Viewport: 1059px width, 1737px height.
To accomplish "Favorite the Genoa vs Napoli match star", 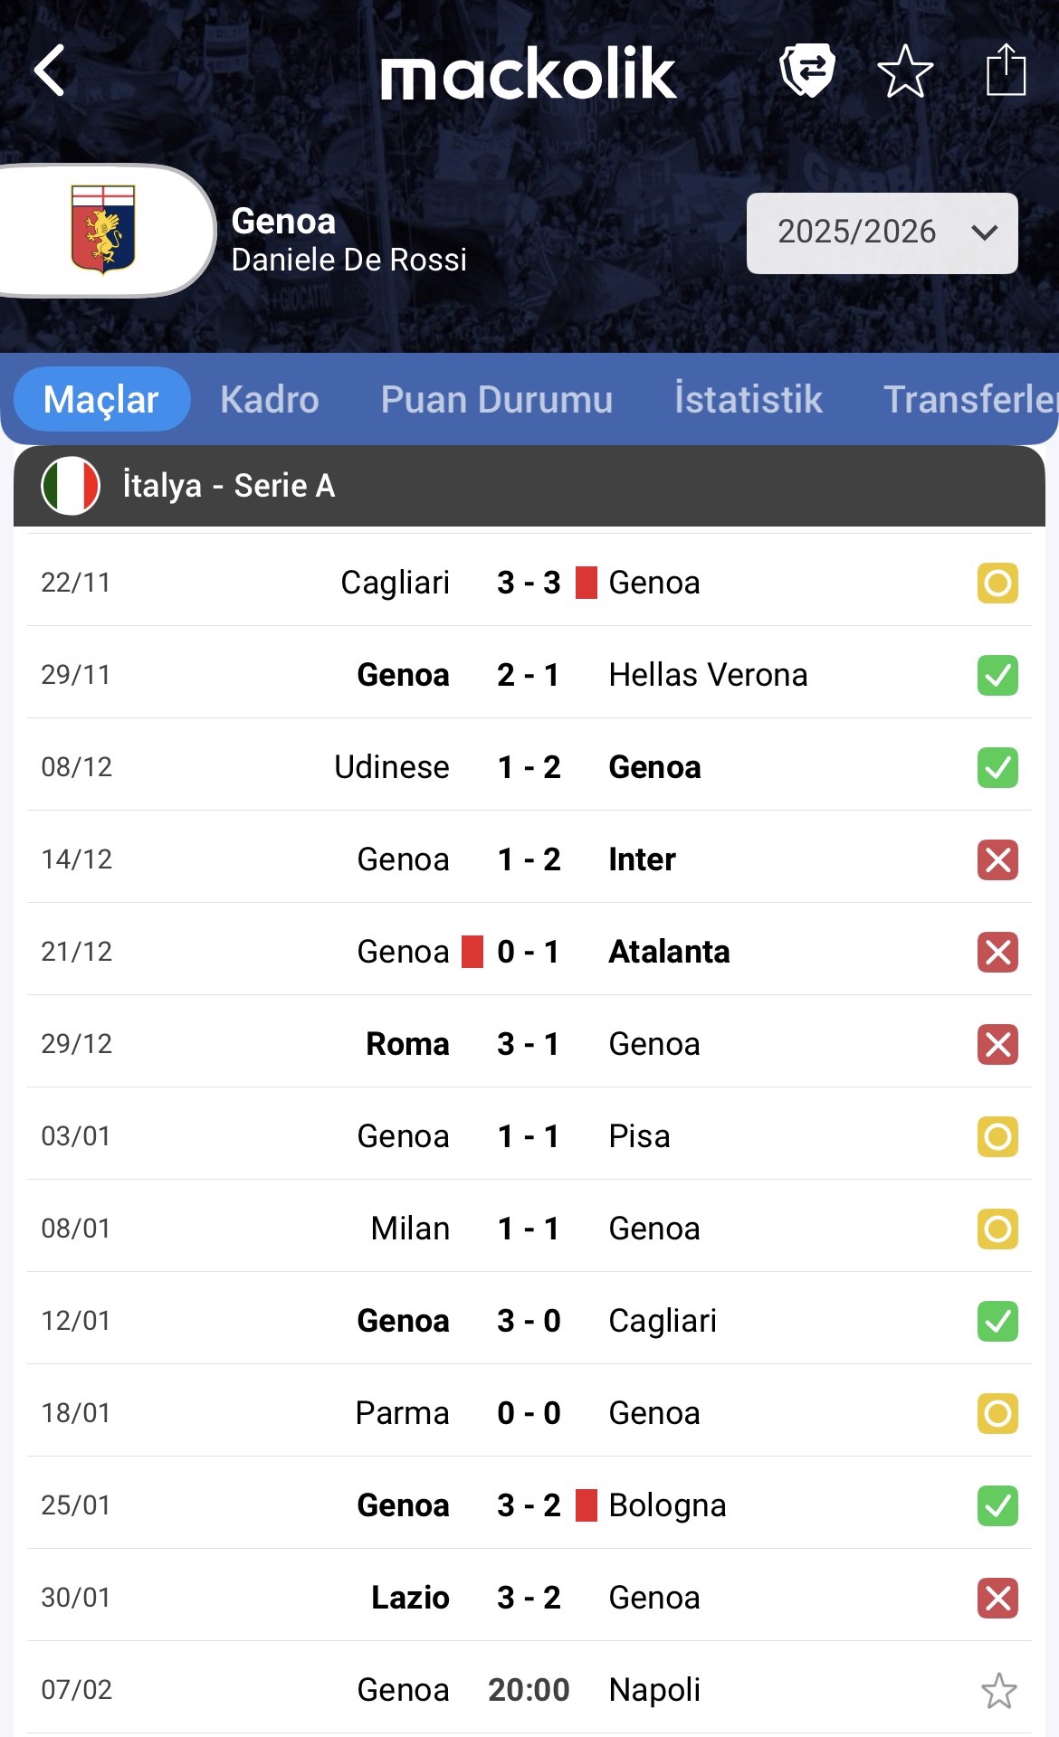I will [998, 1690].
